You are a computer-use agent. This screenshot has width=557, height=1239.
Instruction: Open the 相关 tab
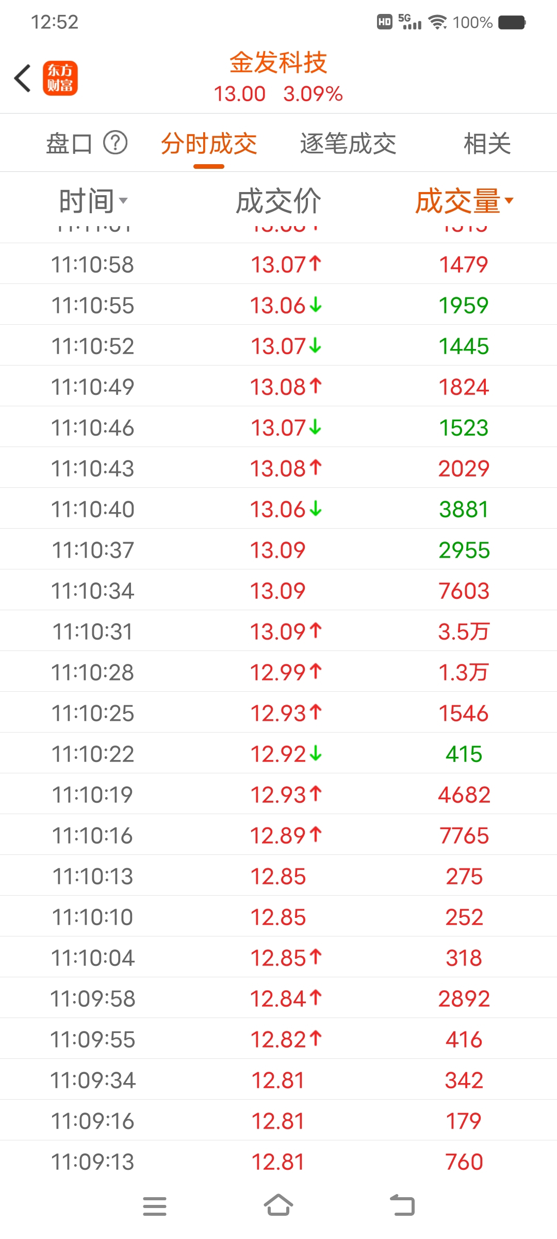(487, 144)
